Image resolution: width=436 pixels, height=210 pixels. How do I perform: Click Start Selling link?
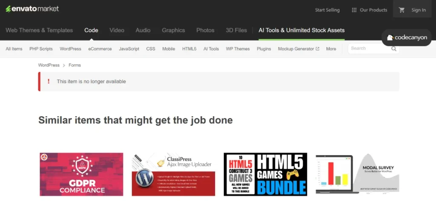click(x=327, y=10)
